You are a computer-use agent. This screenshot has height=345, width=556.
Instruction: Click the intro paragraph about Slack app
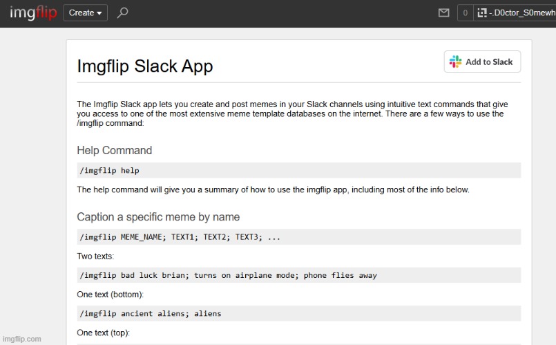[291, 113]
